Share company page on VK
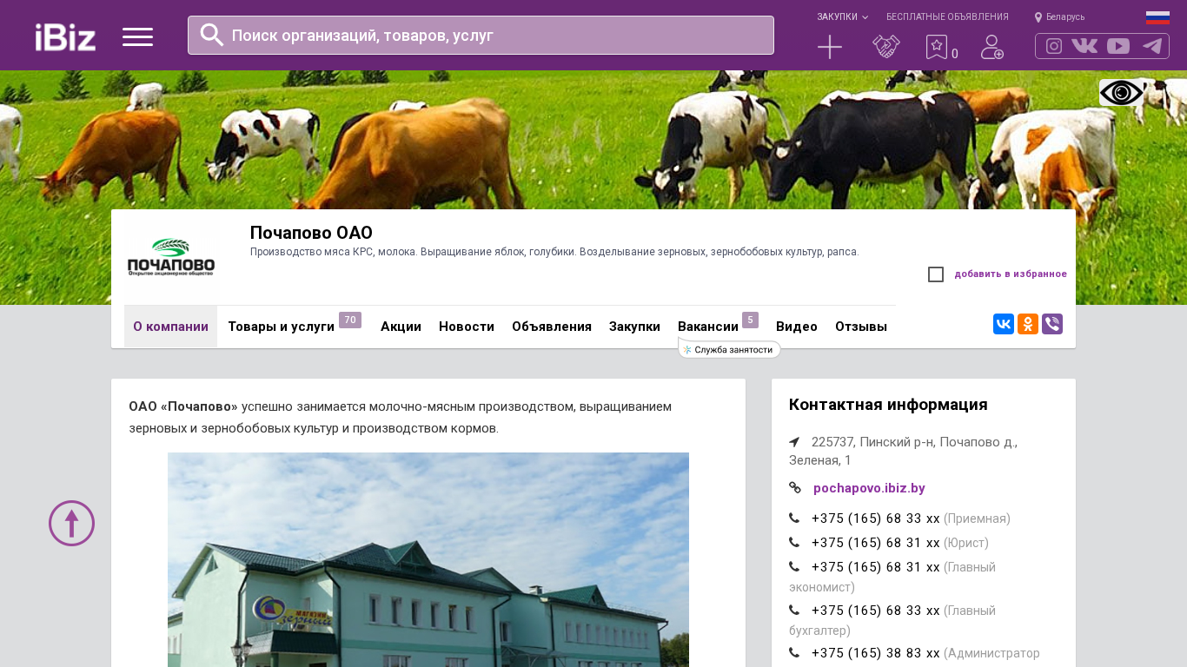1187x667 pixels. (1004, 324)
